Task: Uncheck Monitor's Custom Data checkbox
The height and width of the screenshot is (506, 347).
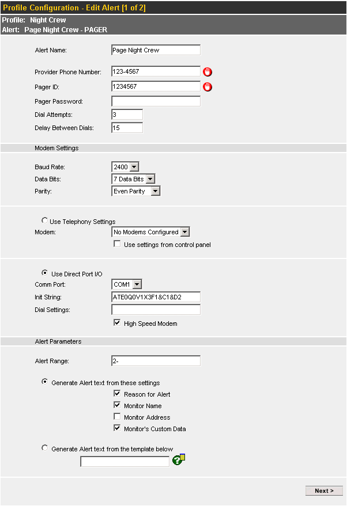Action: click(117, 428)
